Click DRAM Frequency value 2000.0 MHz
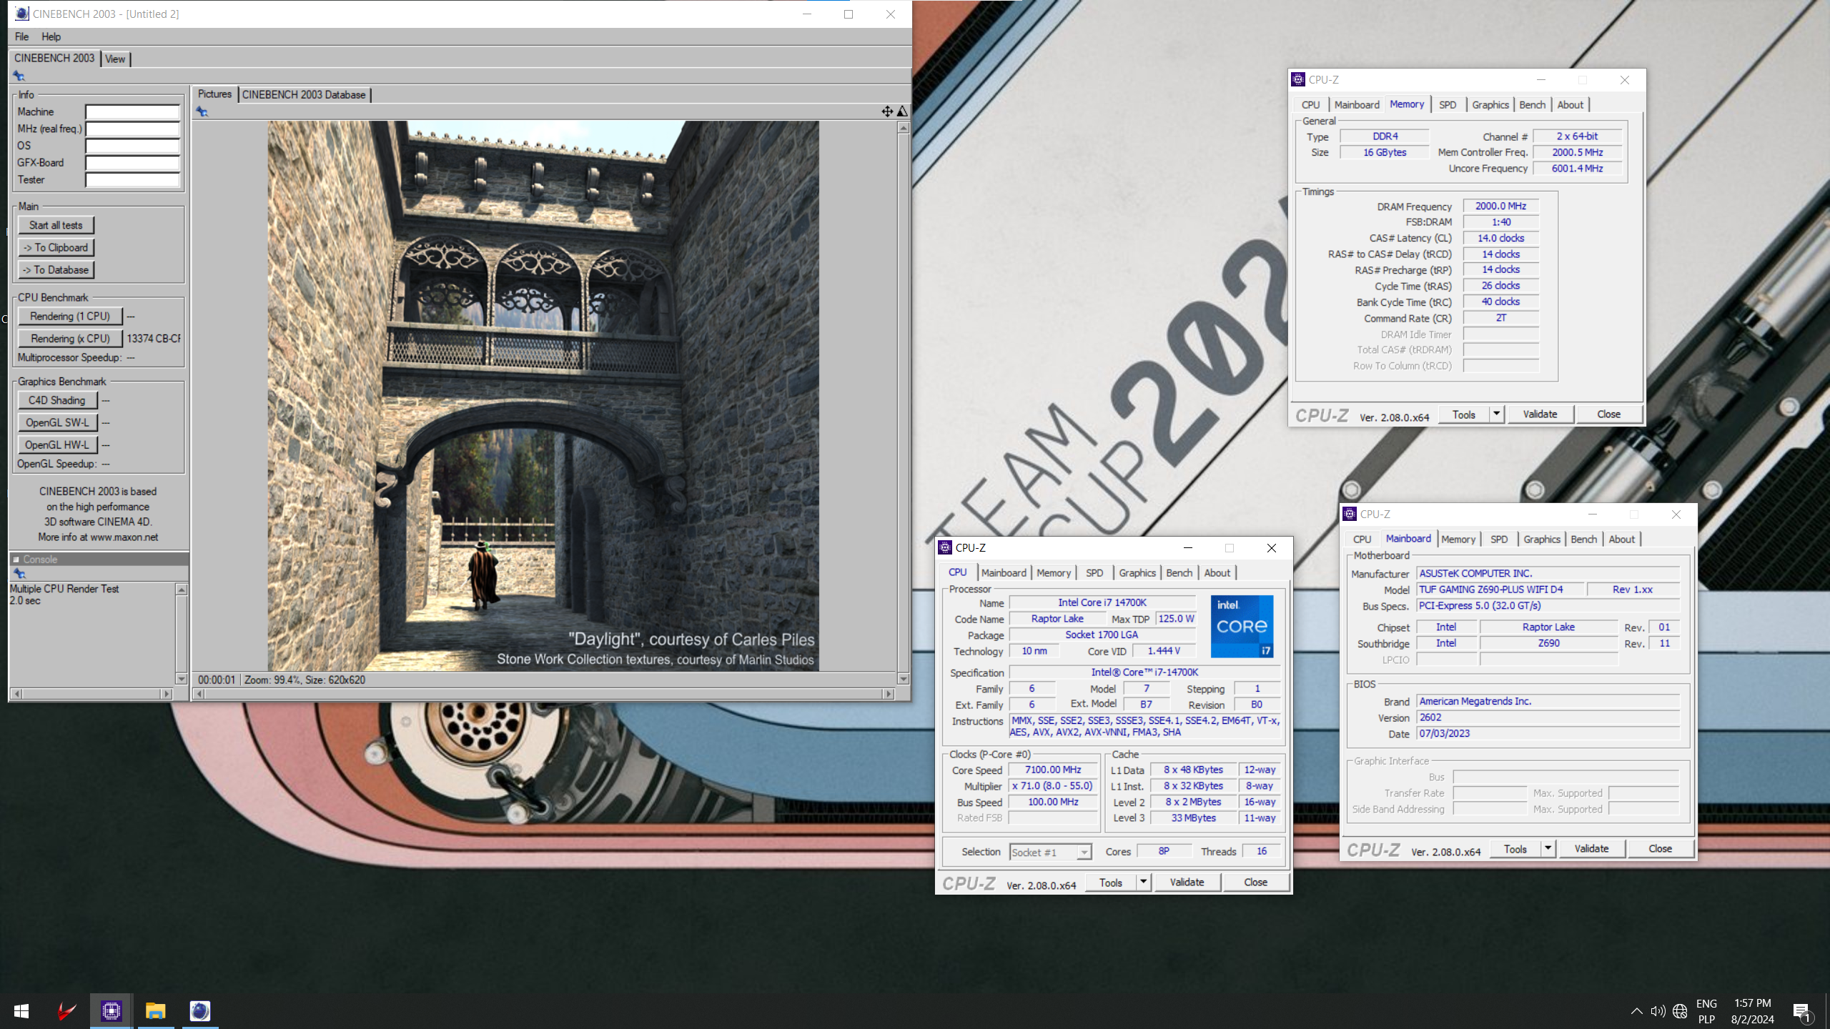 (1500, 206)
